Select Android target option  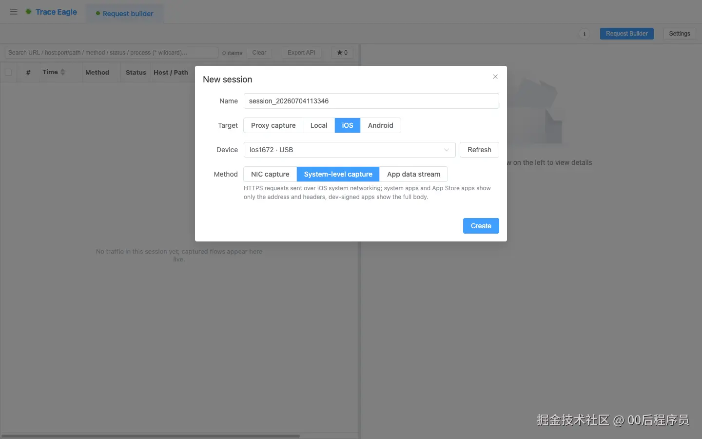point(380,125)
